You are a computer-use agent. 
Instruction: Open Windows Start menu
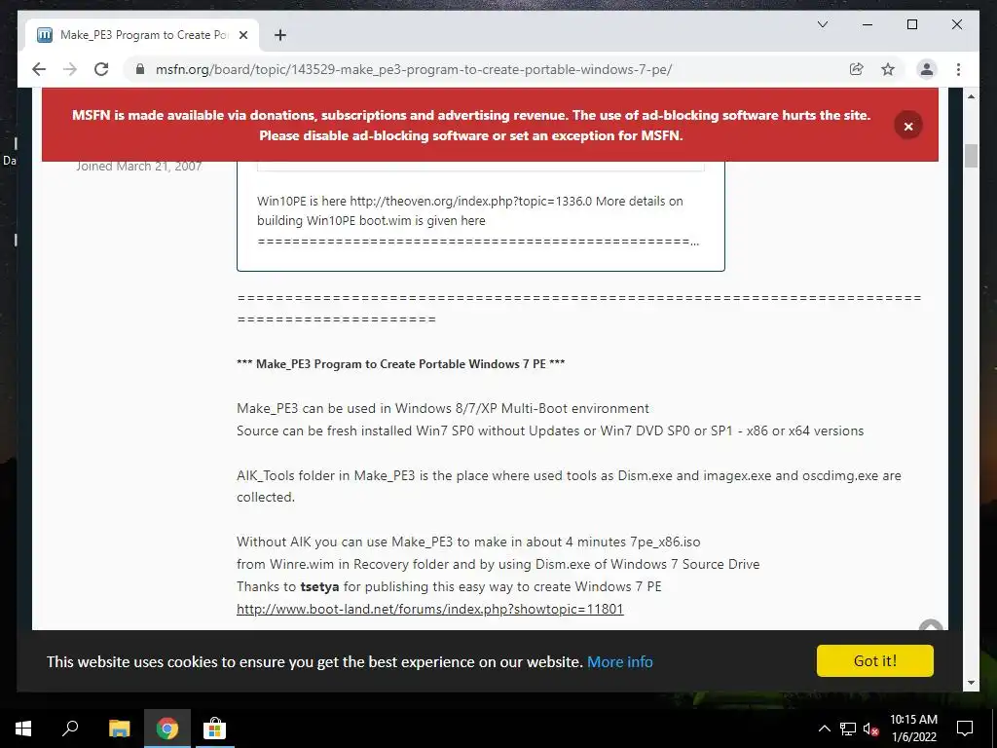[x=23, y=729]
